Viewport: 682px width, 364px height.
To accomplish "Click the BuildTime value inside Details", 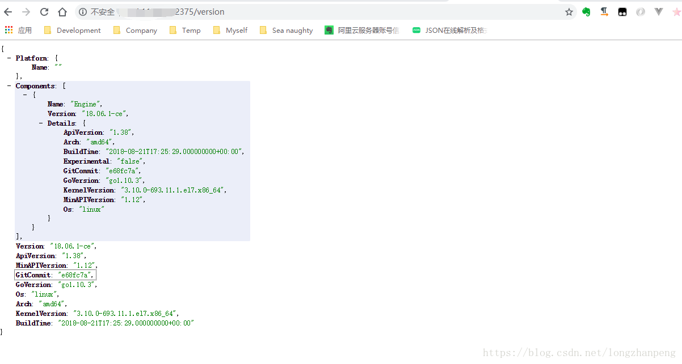I will [x=175, y=152].
